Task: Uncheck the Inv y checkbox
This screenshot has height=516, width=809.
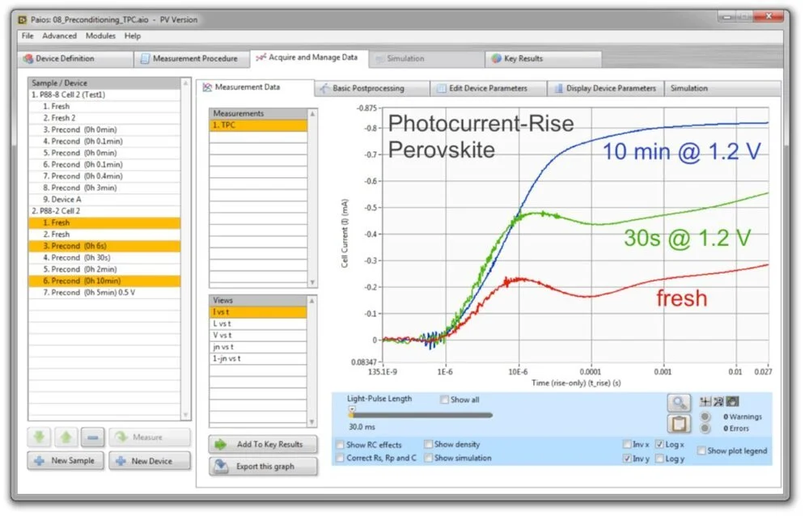Action: coord(627,459)
